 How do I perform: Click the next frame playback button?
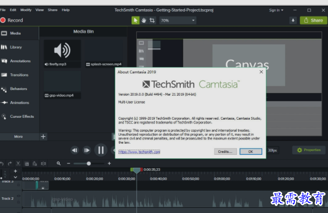pyautogui.click(x=87, y=150)
